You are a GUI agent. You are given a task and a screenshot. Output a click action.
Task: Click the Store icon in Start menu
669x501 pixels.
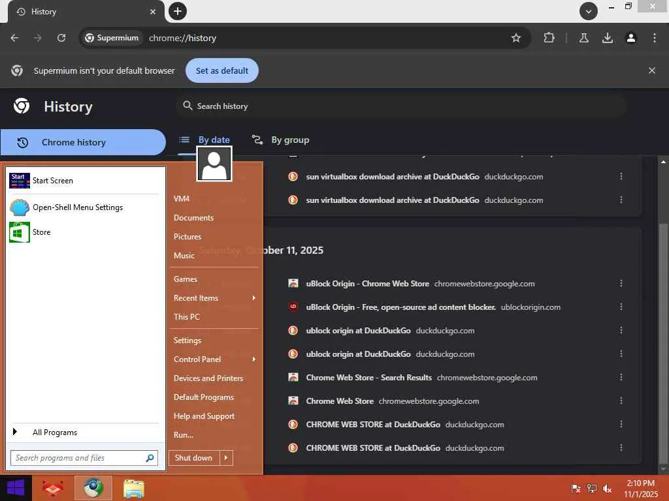click(x=20, y=232)
